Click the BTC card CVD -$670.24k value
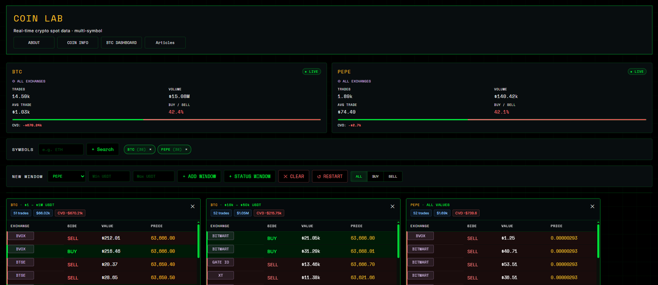This screenshot has height=285, width=658. click(33, 125)
